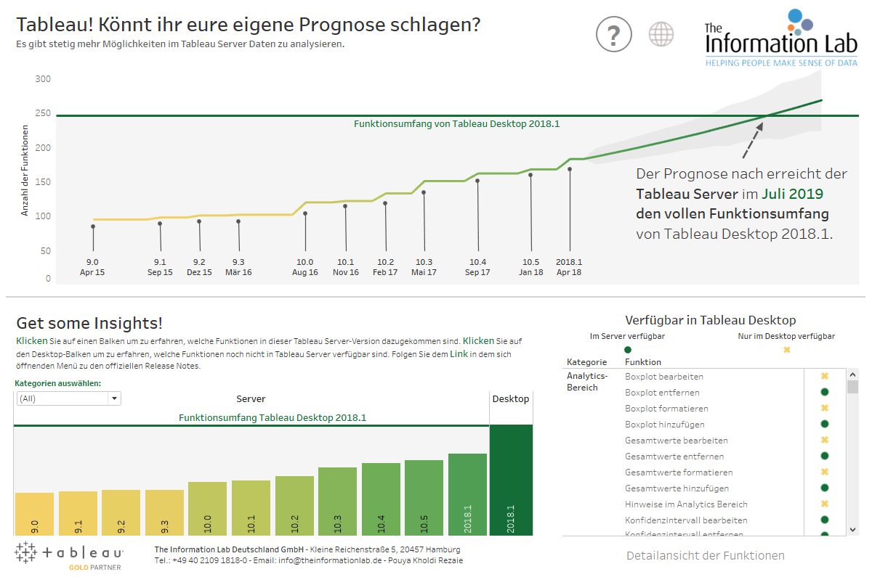The width and height of the screenshot is (872, 577).
Task: Click the 'Desktop' column header above the bars
Action: (x=511, y=399)
